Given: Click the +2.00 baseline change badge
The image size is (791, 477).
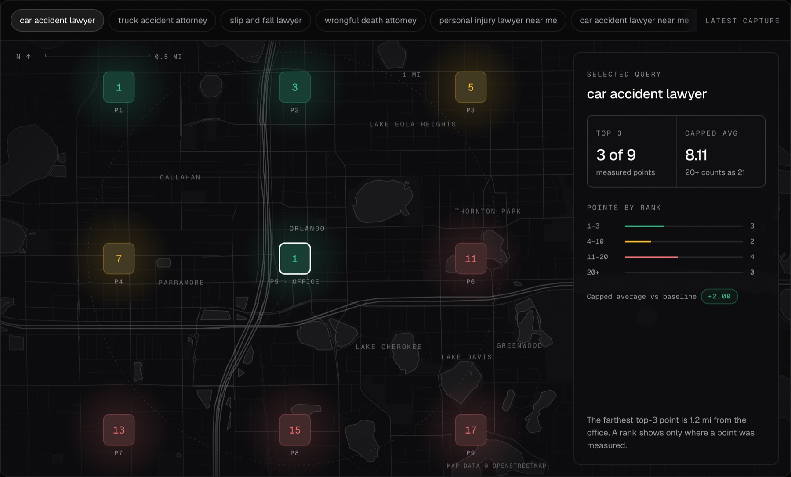Looking at the screenshot, I should click(719, 296).
